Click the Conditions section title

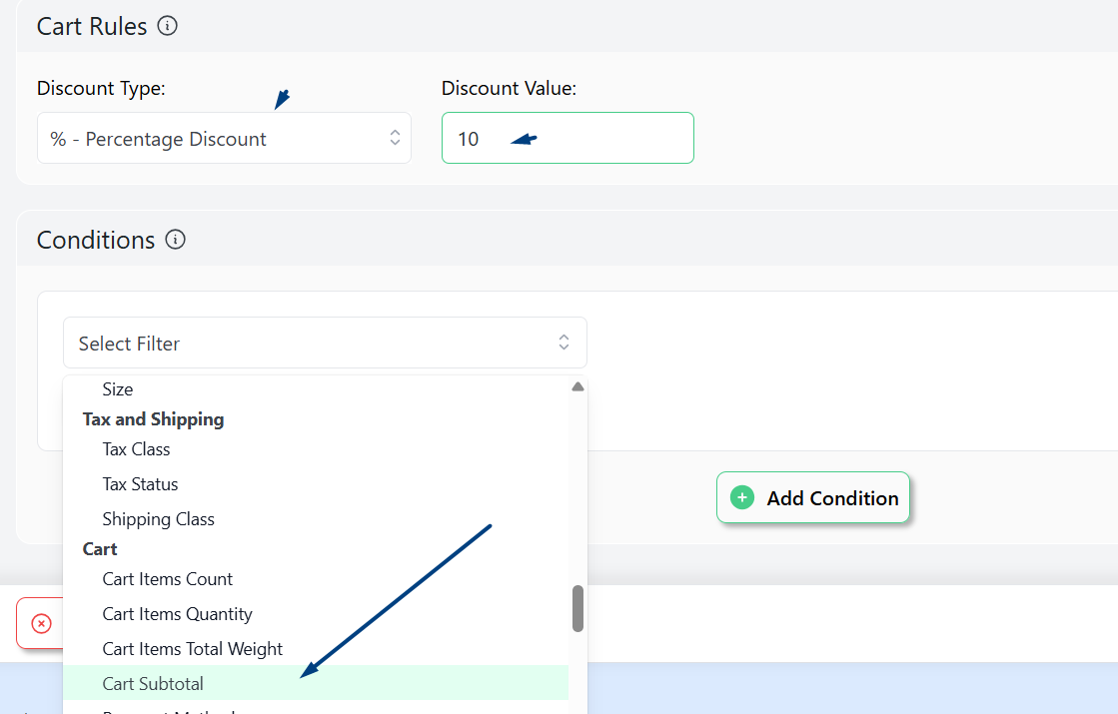(96, 240)
